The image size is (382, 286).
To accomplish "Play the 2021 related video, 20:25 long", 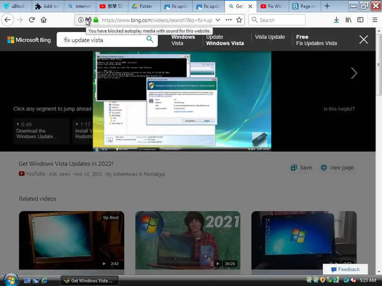I will [188, 240].
